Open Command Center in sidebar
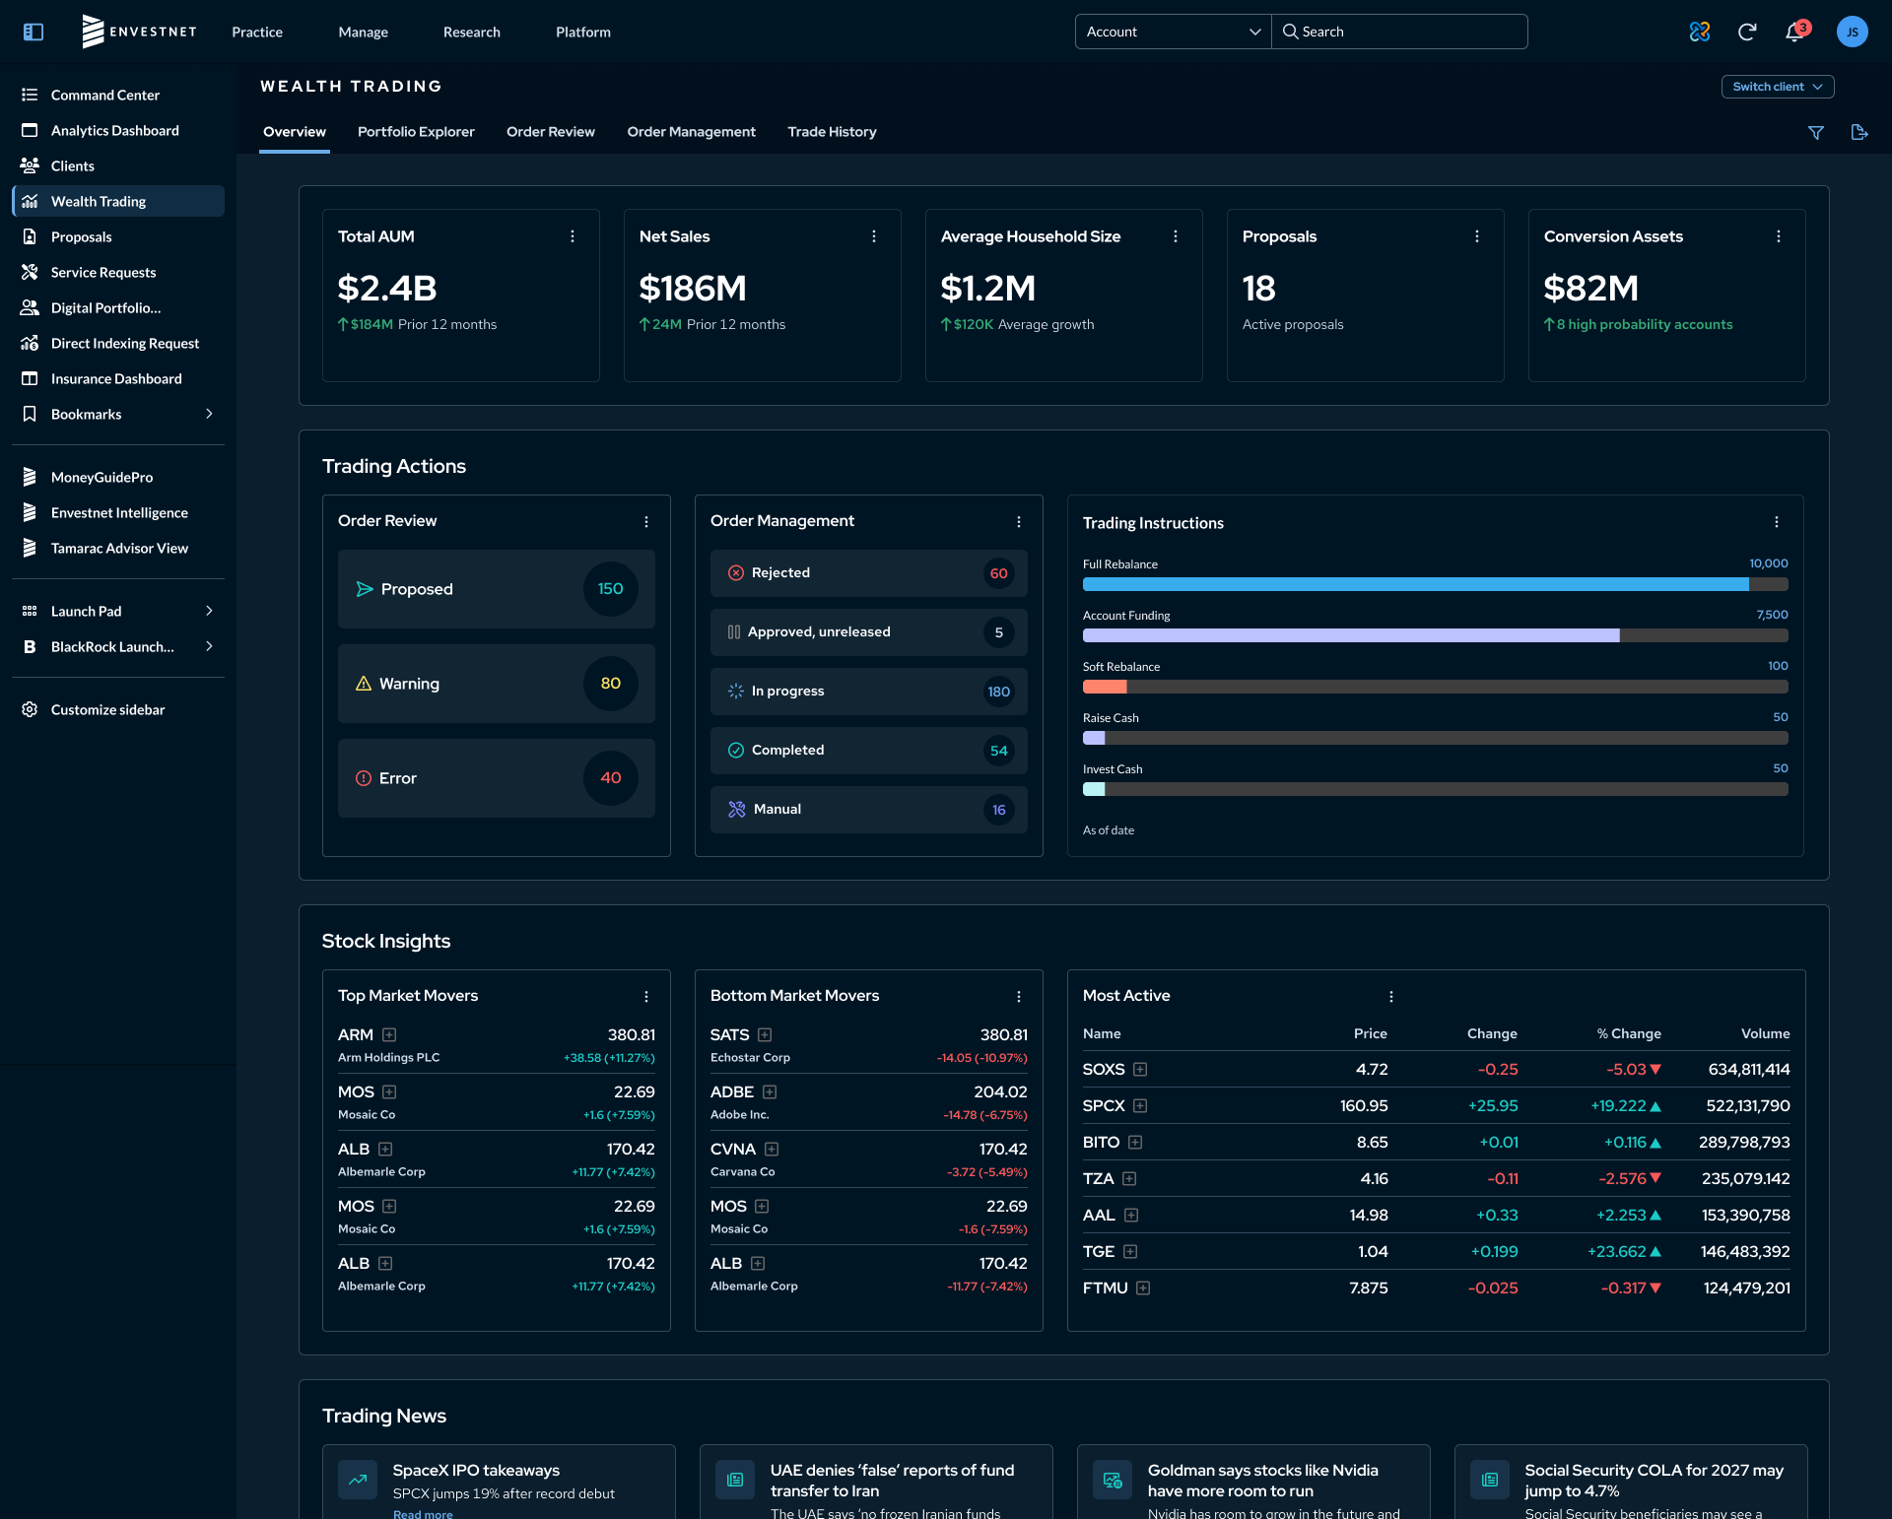The height and width of the screenshot is (1519, 1892). point(118,95)
